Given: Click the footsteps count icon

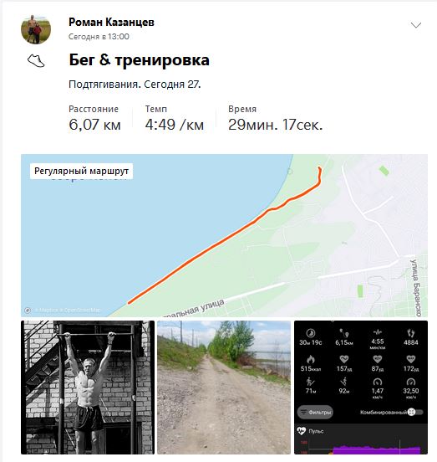Looking at the screenshot, I should tap(411, 333).
